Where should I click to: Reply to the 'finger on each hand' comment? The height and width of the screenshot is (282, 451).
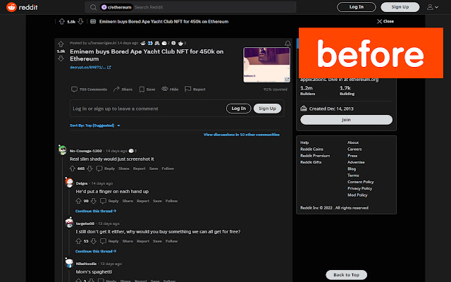(x=109, y=201)
